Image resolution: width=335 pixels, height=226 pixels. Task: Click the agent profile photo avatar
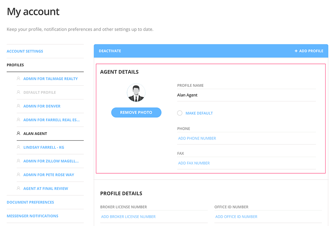pyautogui.click(x=136, y=93)
